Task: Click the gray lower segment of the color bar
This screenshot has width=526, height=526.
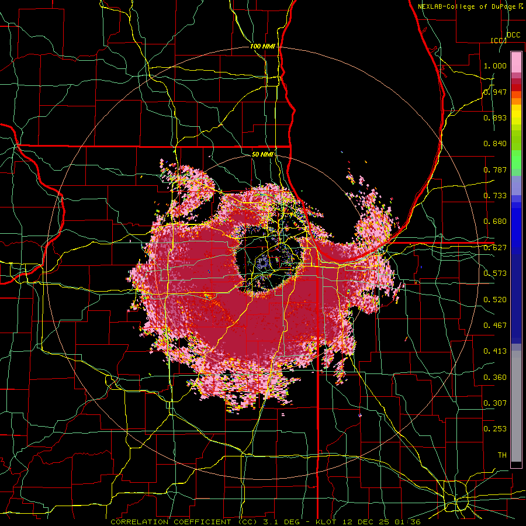Action: pyautogui.click(x=516, y=406)
